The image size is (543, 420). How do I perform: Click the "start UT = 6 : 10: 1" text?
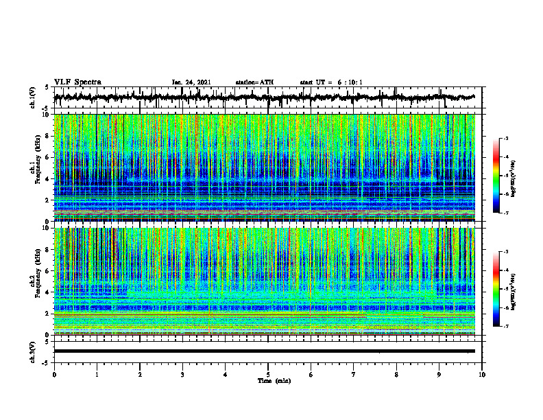(331, 82)
